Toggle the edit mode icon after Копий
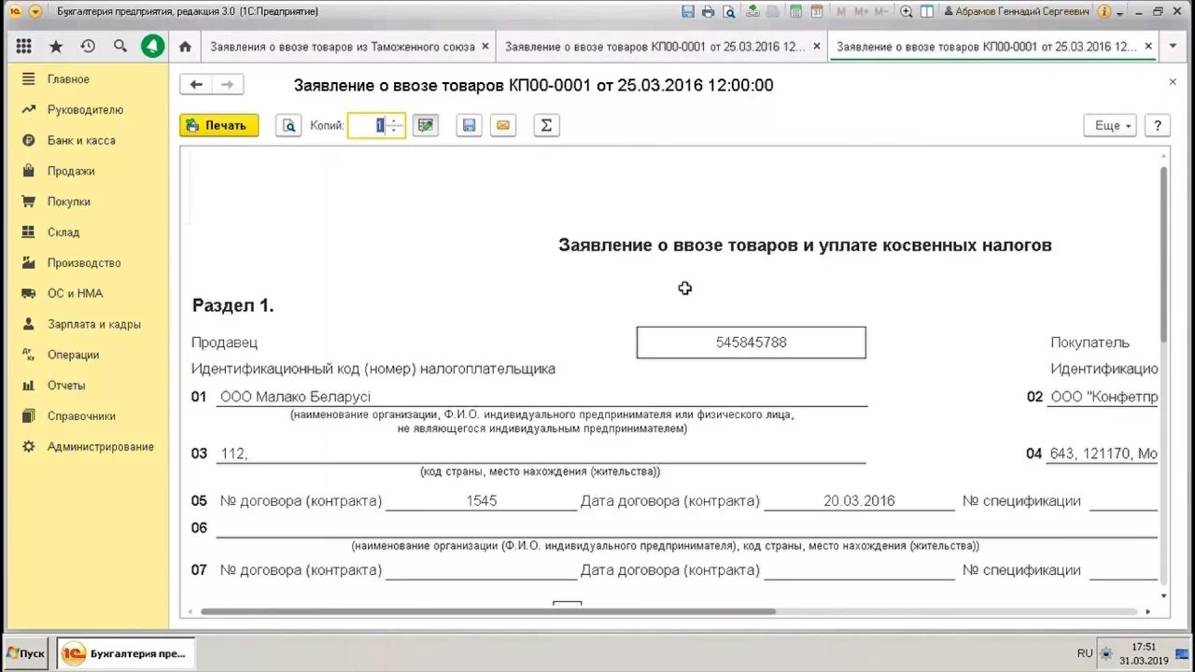The height and width of the screenshot is (672, 1195). 426,125
